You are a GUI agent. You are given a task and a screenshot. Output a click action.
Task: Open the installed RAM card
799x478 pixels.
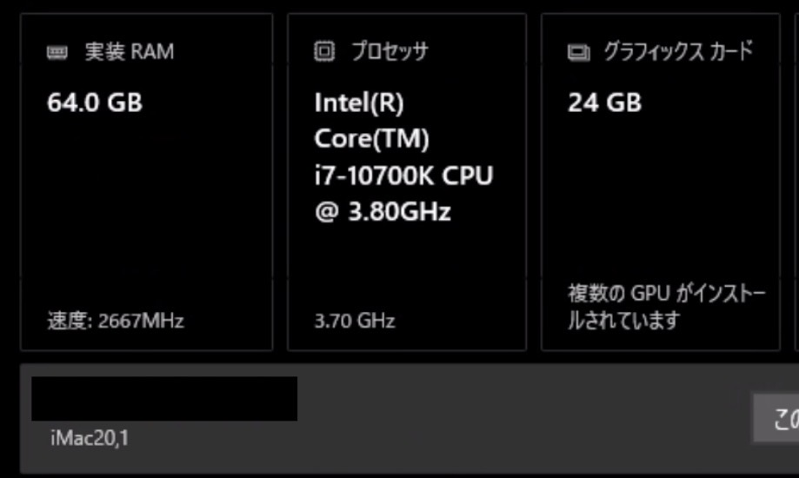tap(147, 182)
